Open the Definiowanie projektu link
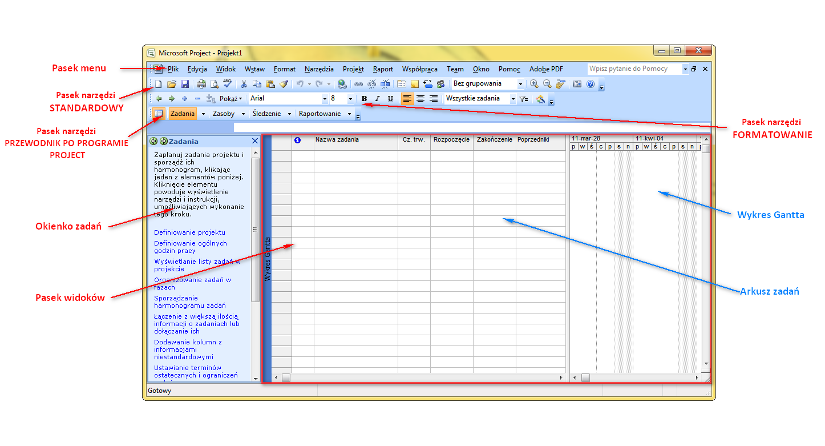The width and height of the screenshot is (825, 446). click(189, 232)
